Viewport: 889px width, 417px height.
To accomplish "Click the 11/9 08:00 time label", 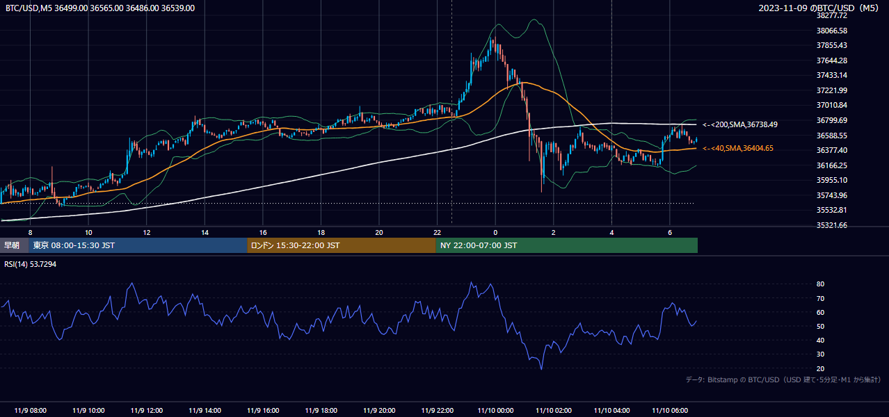I will 30,410.
